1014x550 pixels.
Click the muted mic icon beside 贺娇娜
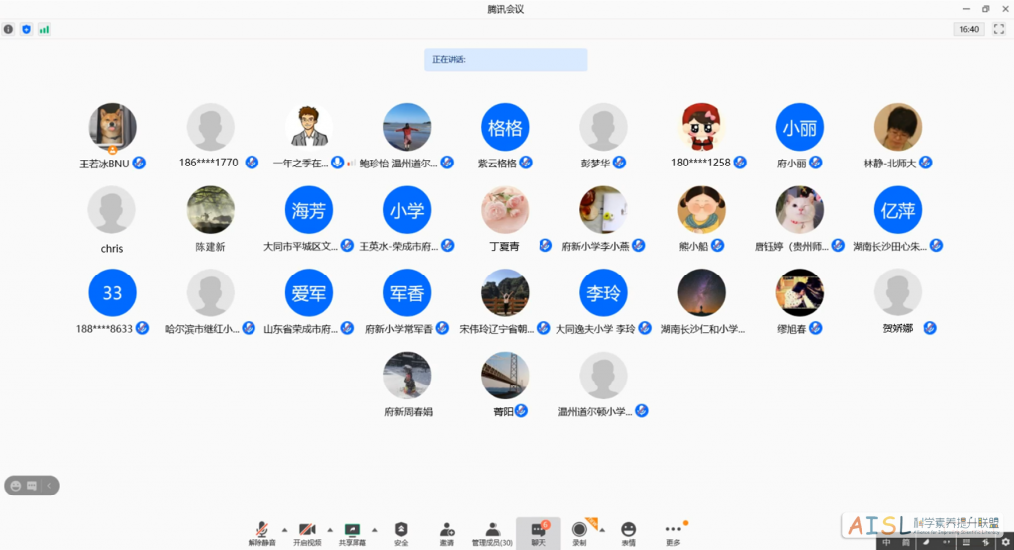click(x=929, y=328)
